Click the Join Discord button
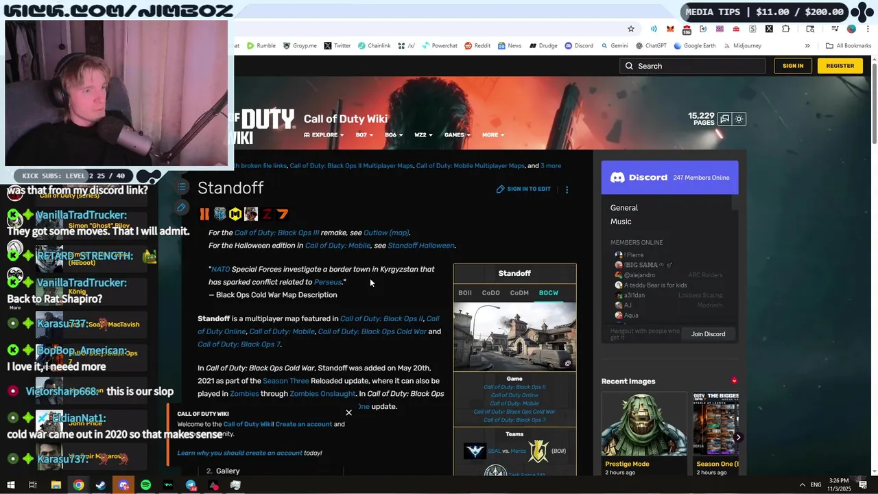The width and height of the screenshot is (878, 494). tap(708, 334)
